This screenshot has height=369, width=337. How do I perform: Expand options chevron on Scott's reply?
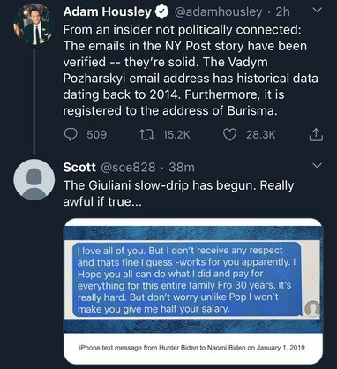click(x=317, y=166)
